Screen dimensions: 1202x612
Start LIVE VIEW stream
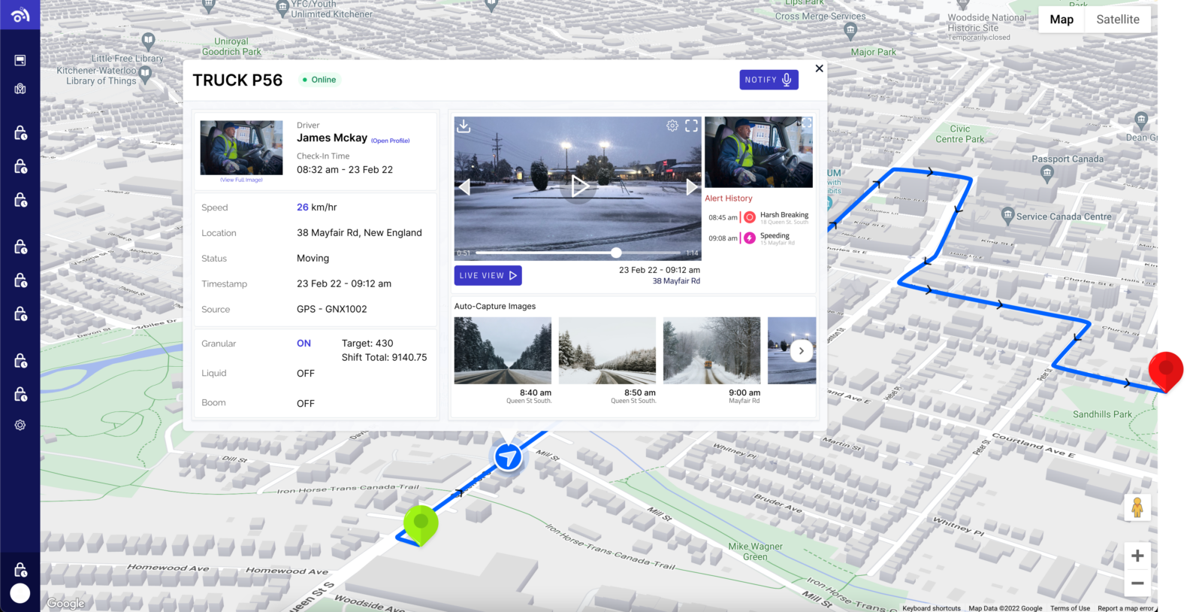tap(488, 276)
